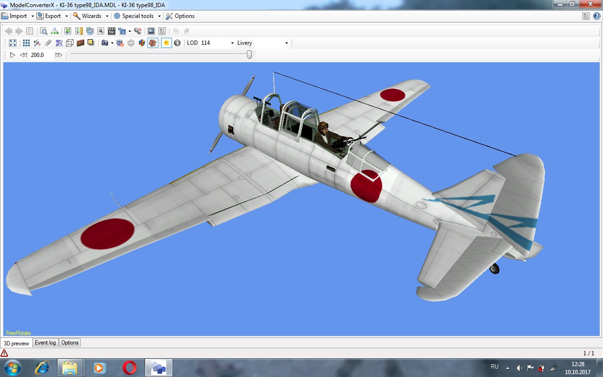Screen dimensions: 603x377
Task: Click the paperclip attached objects icon
Action: pyautogui.click(x=48, y=43)
